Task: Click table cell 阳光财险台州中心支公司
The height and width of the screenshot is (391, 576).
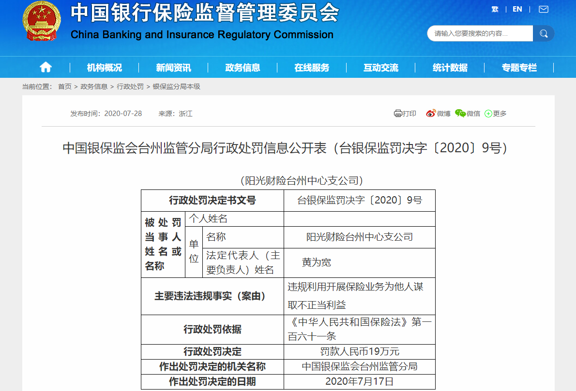Action: (x=360, y=237)
